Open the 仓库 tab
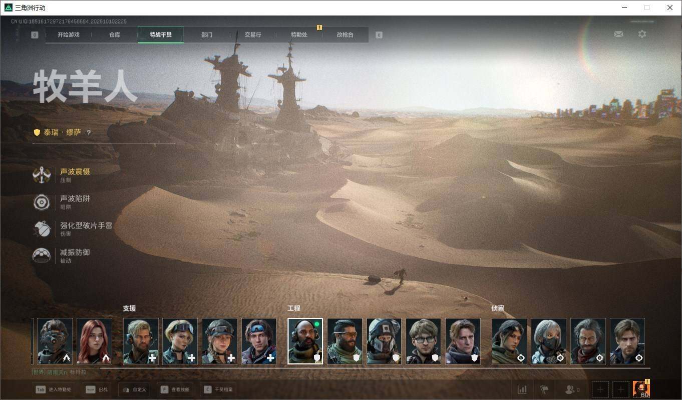Image resolution: width=682 pixels, height=400 pixels. click(x=115, y=35)
